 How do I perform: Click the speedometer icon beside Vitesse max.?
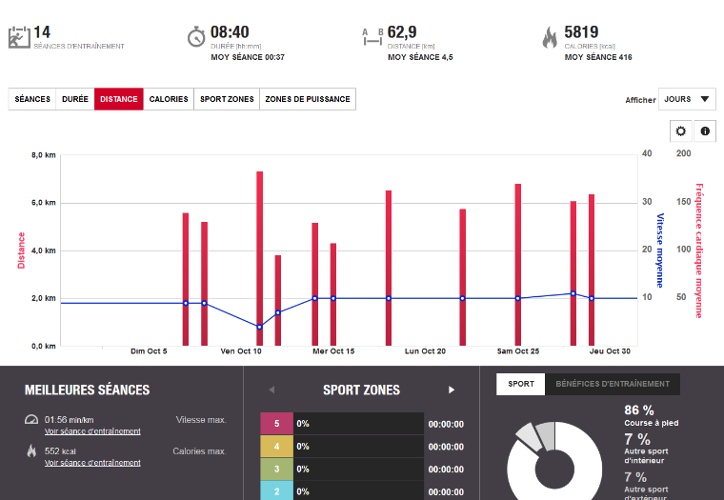click(x=32, y=420)
